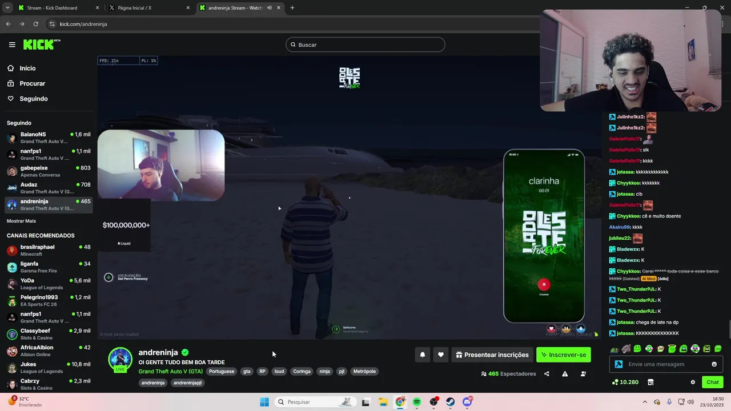731x411 pixels.
Task: Open BaianoNS channel in followed list
Action: click(49, 138)
